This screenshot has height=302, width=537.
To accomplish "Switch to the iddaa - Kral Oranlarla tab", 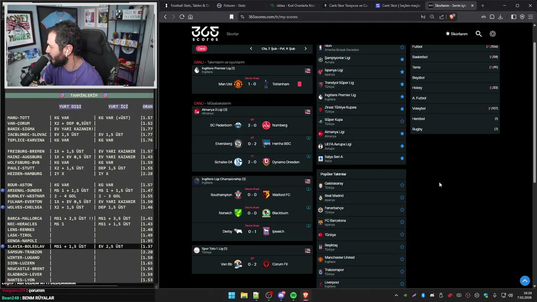I will (x=292, y=5).
